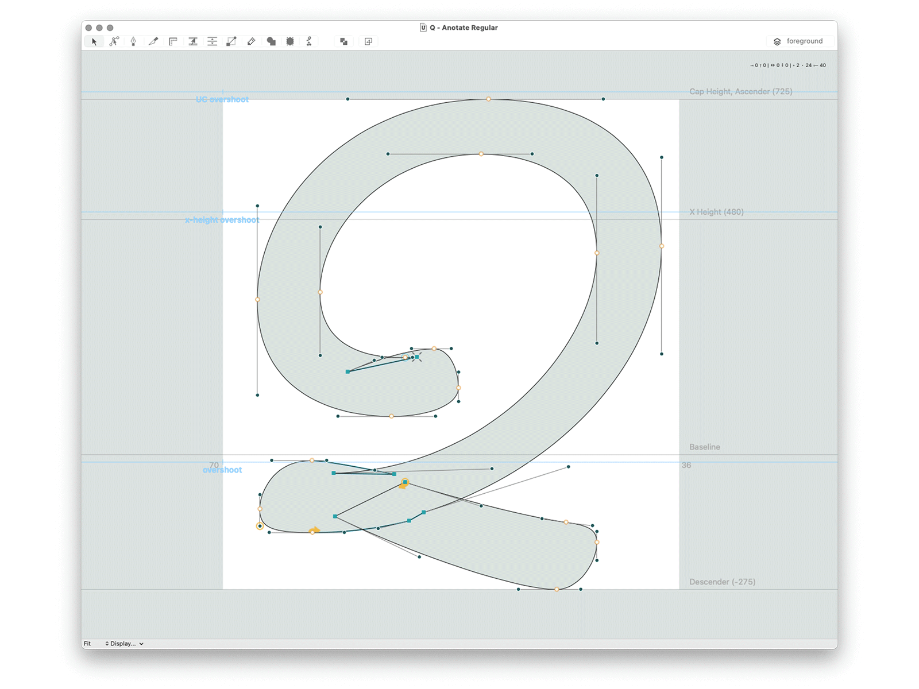Image resolution: width=919 pixels, height=689 pixels.
Task: Activate the Transform skew tool
Action: (x=192, y=41)
